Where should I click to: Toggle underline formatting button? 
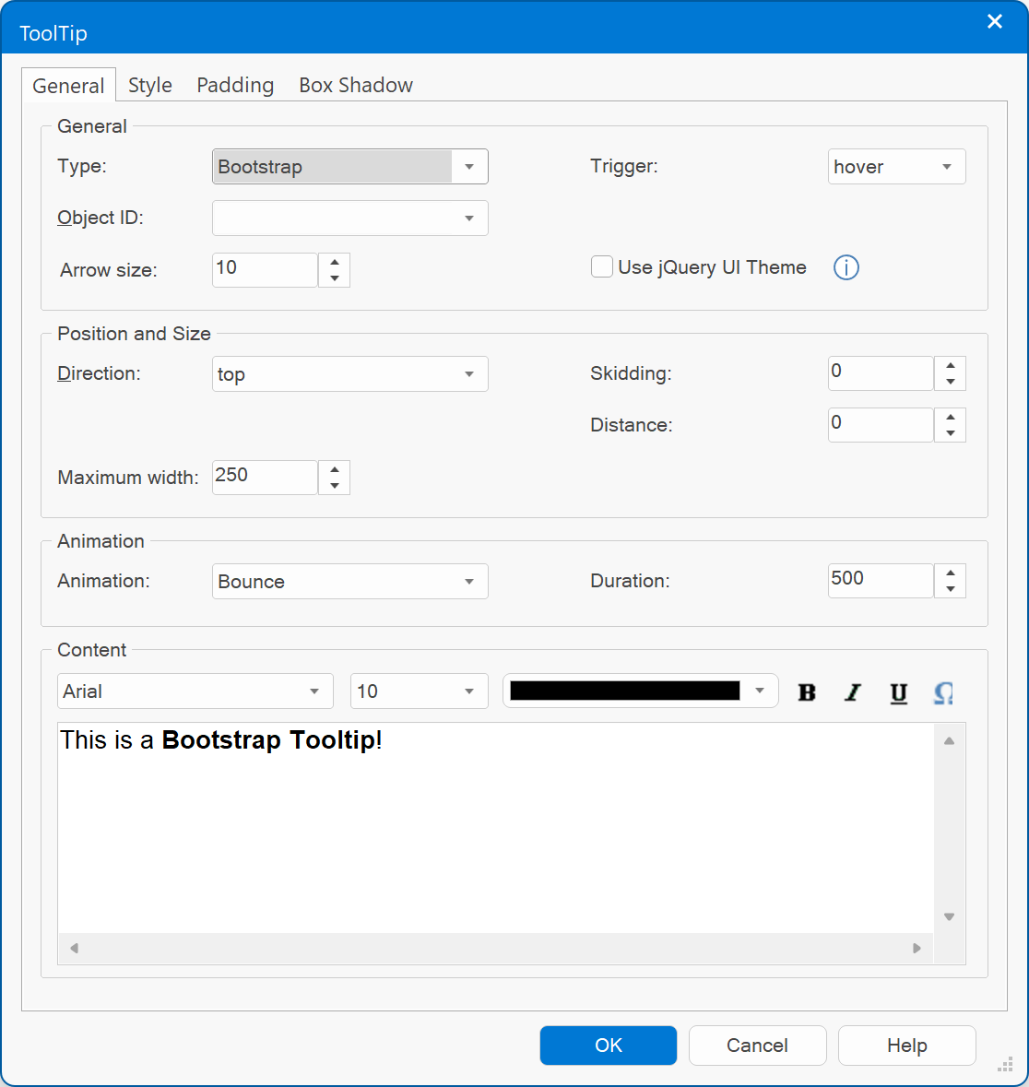click(x=899, y=691)
